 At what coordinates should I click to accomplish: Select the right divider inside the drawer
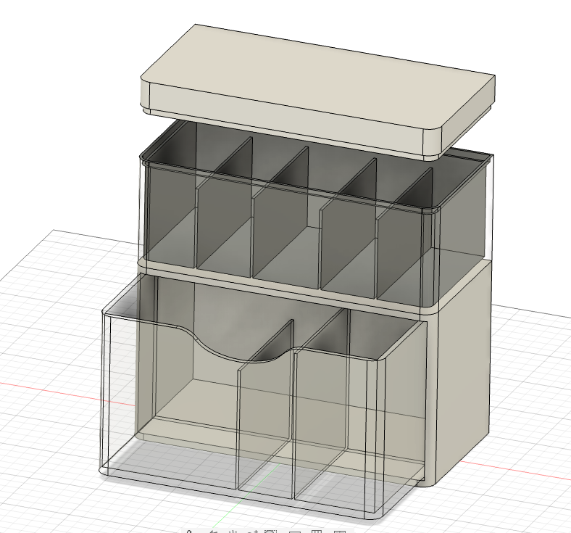[322, 405]
